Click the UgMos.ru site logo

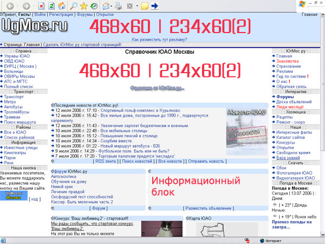click(35, 26)
